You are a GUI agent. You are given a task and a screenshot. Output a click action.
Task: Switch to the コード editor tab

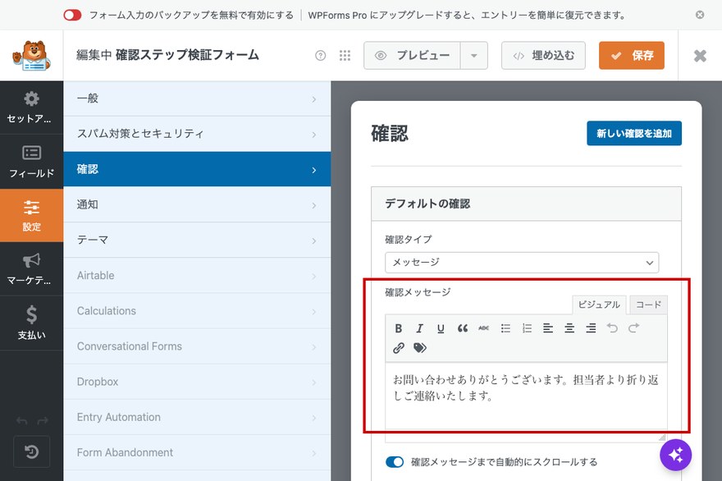coord(648,305)
